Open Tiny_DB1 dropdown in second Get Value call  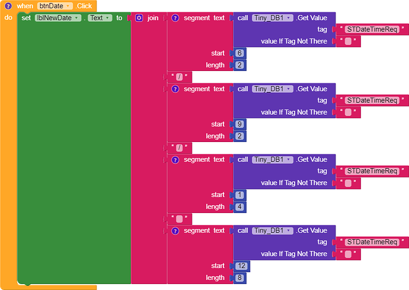[273, 89]
